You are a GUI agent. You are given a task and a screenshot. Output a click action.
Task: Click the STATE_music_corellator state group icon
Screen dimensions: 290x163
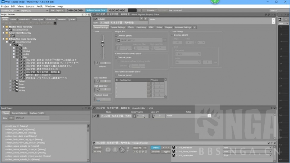click(x=174, y=151)
